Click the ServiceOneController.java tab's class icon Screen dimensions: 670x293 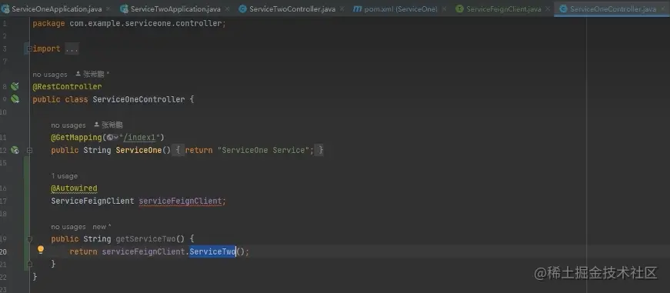point(563,9)
